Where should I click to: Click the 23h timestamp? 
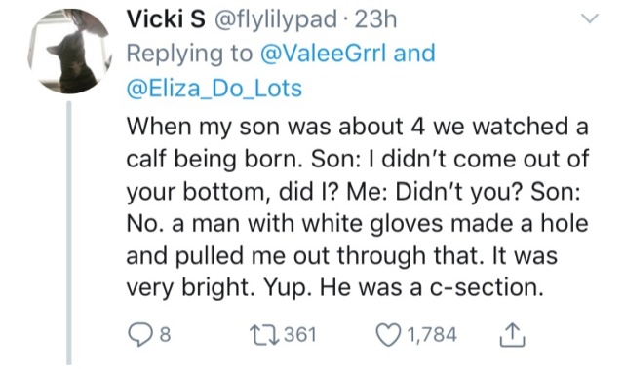click(x=375, y=19)
